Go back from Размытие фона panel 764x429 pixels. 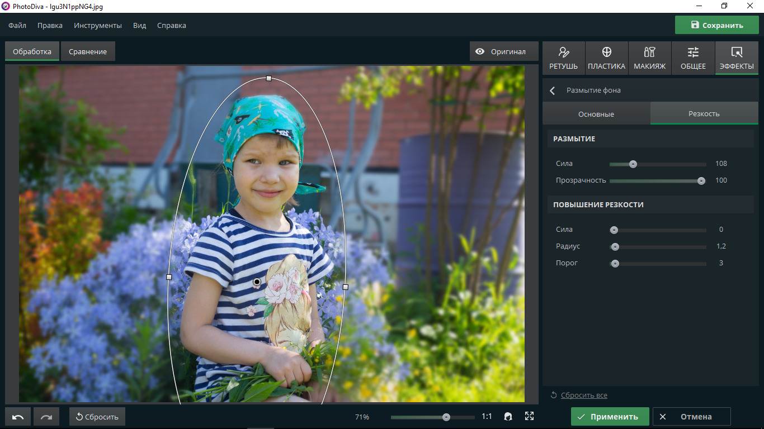[553, 90]
